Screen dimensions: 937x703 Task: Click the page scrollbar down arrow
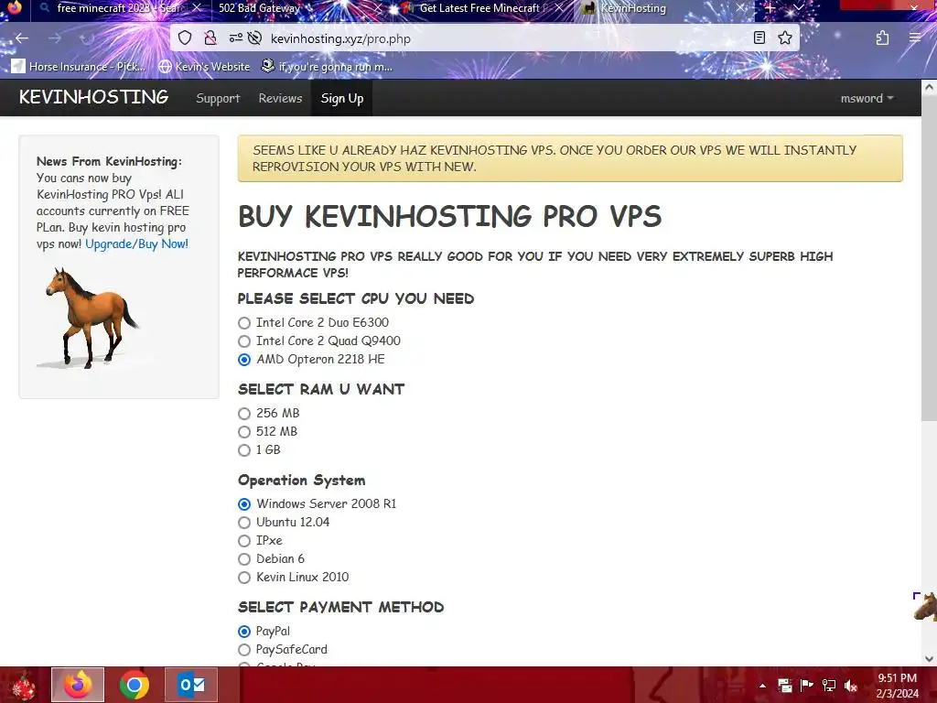[929, 659]
